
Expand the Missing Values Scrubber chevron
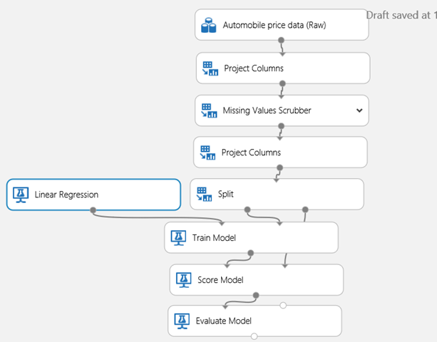359,110
